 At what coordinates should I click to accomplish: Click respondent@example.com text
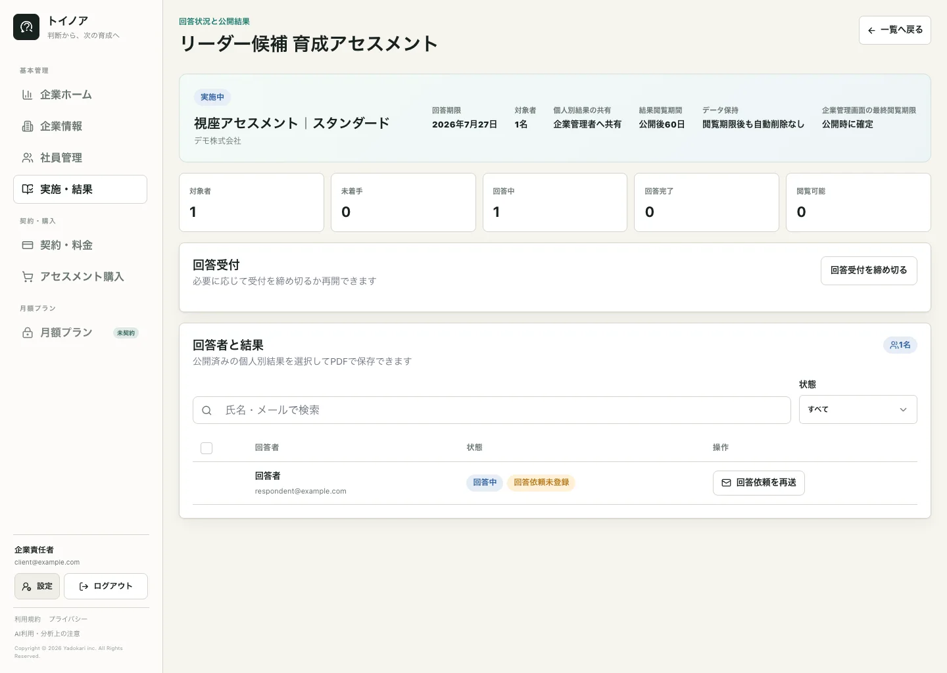[301, 491]
